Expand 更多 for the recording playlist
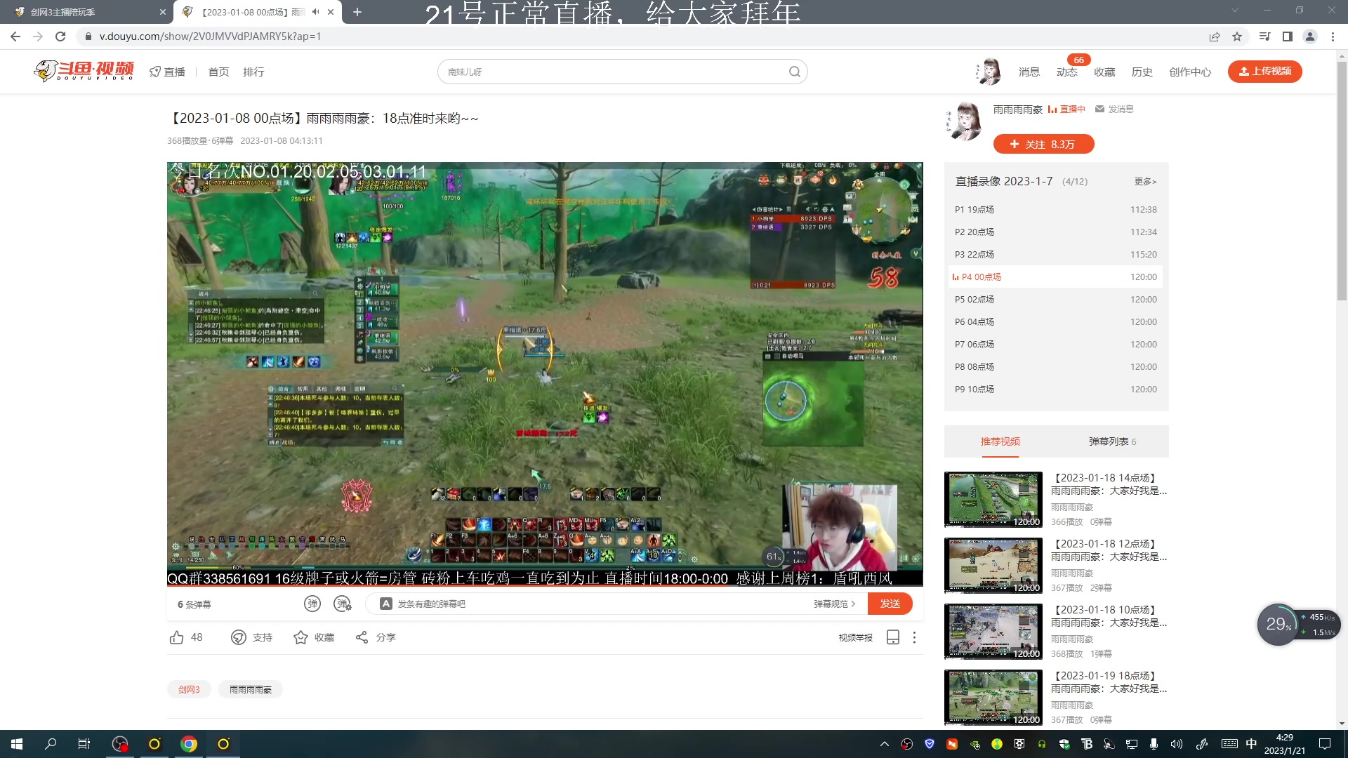Image resolution: width=1348 pixels, height=758 pixels. tap(1145, 182)
